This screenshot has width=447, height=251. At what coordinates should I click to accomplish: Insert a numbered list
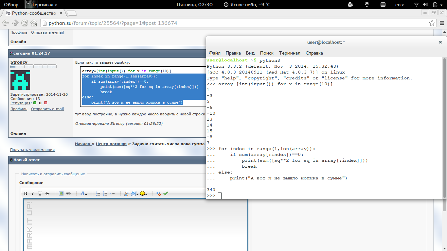(x=105, y=193)
